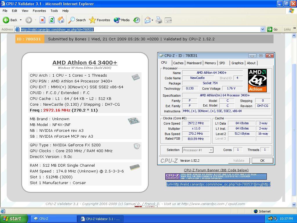
Task: Click the CPU chip icon beside CPU Arch
Action: 136,77
